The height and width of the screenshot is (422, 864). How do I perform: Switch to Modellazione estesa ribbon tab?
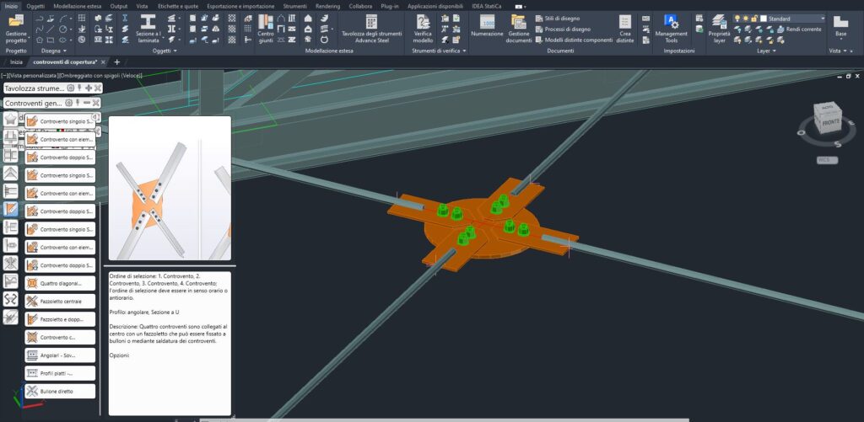(x=79, y=6)
